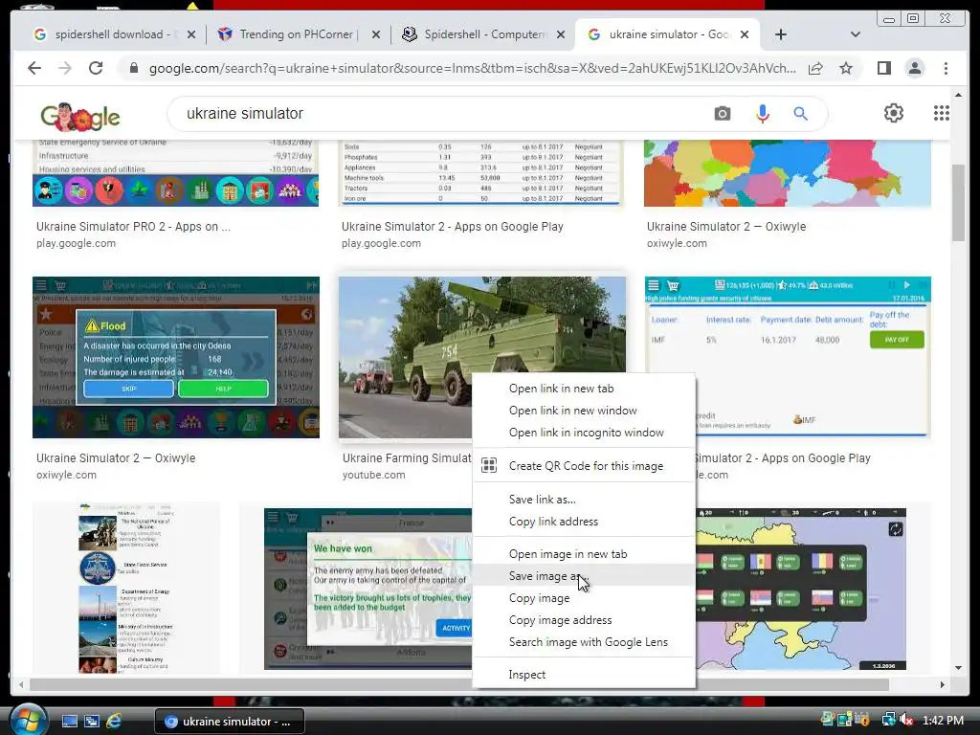
Task: Choose Open link in new window
Action: pyautogui.click(x=584, y=410)
